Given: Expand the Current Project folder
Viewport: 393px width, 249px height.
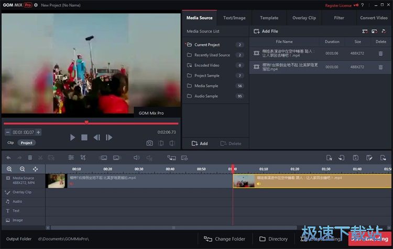Looking at the screenshot, I should pos(207,44).
